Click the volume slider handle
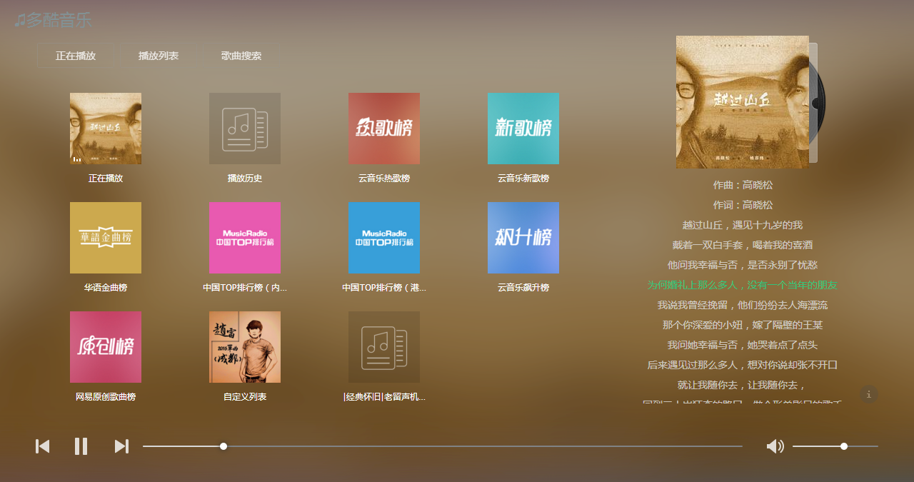 (844, 446)
